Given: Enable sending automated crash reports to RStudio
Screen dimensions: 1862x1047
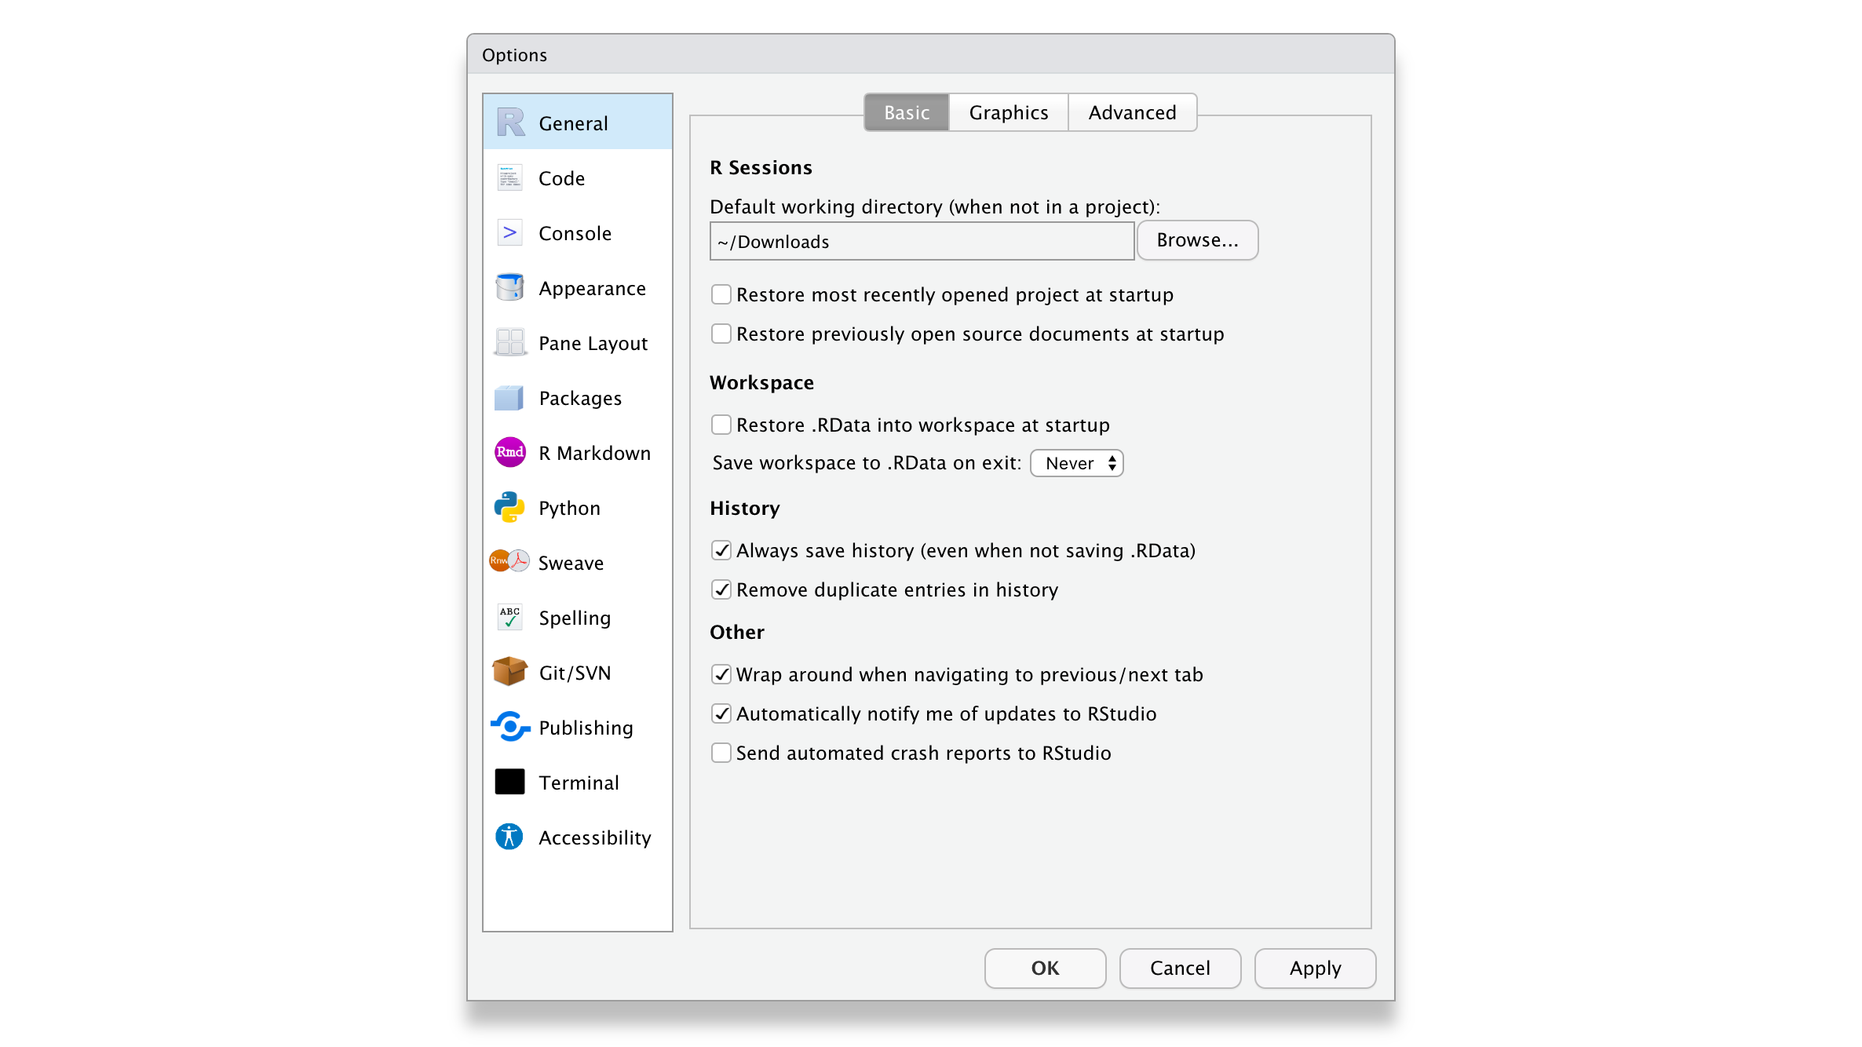Looking at the screenshot, I should [721, 752].
